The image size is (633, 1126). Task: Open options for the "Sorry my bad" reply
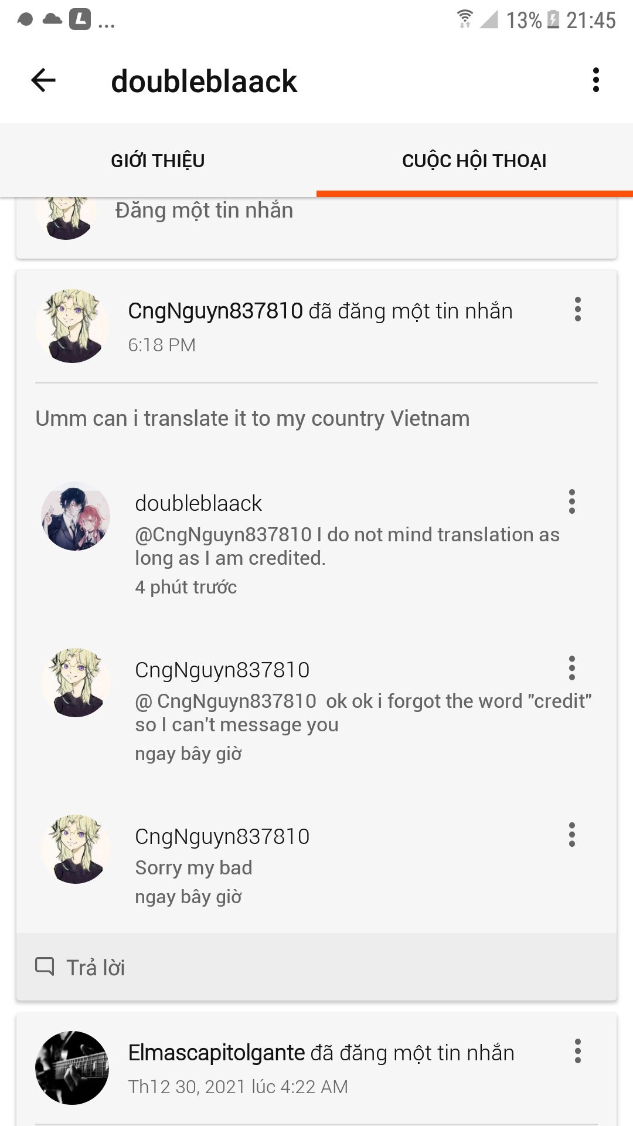(x=572, y=835)
